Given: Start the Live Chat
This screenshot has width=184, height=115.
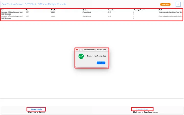Looking at the screenshot, I should 165,4.
